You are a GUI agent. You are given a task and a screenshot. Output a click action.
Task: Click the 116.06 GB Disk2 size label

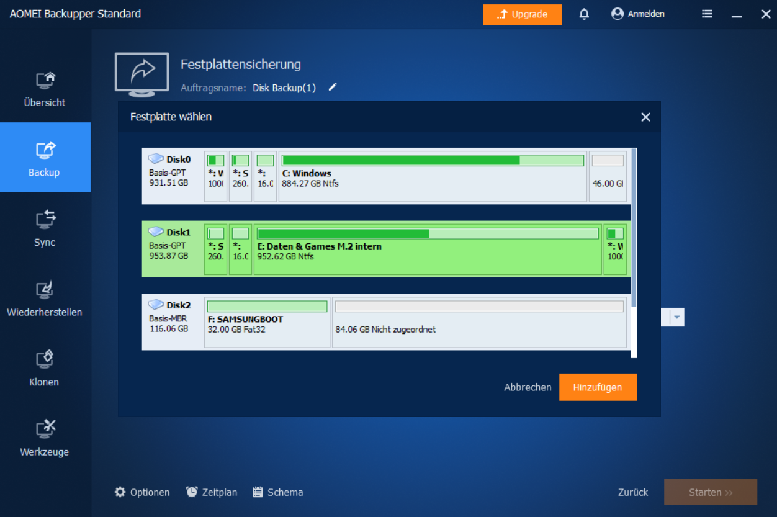coord(168,328)
